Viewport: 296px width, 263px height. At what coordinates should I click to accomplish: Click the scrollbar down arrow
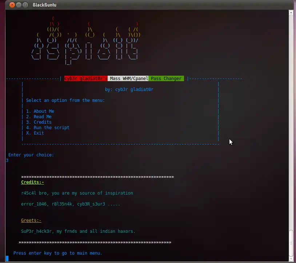tap(291, 259)
